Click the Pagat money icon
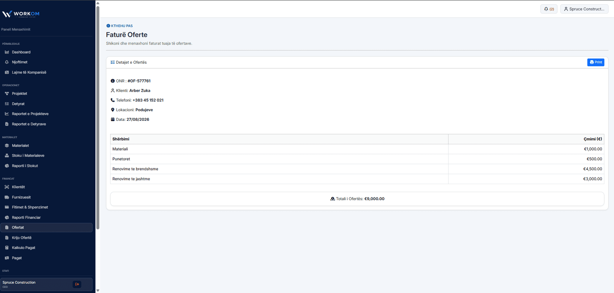 tap(7, 258)
